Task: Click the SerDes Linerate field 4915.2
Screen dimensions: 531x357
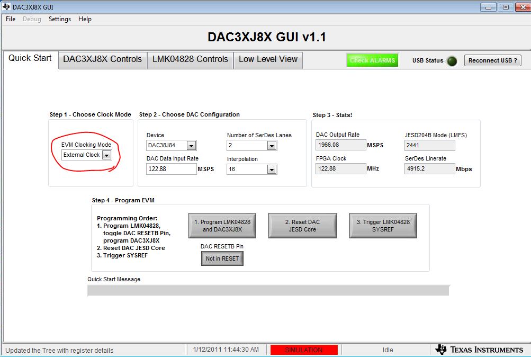Action: pos(429,168)
